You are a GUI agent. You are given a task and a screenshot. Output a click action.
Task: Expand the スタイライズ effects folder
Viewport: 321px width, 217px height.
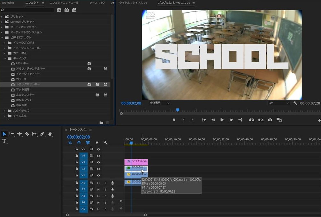[x=4, y=111]
